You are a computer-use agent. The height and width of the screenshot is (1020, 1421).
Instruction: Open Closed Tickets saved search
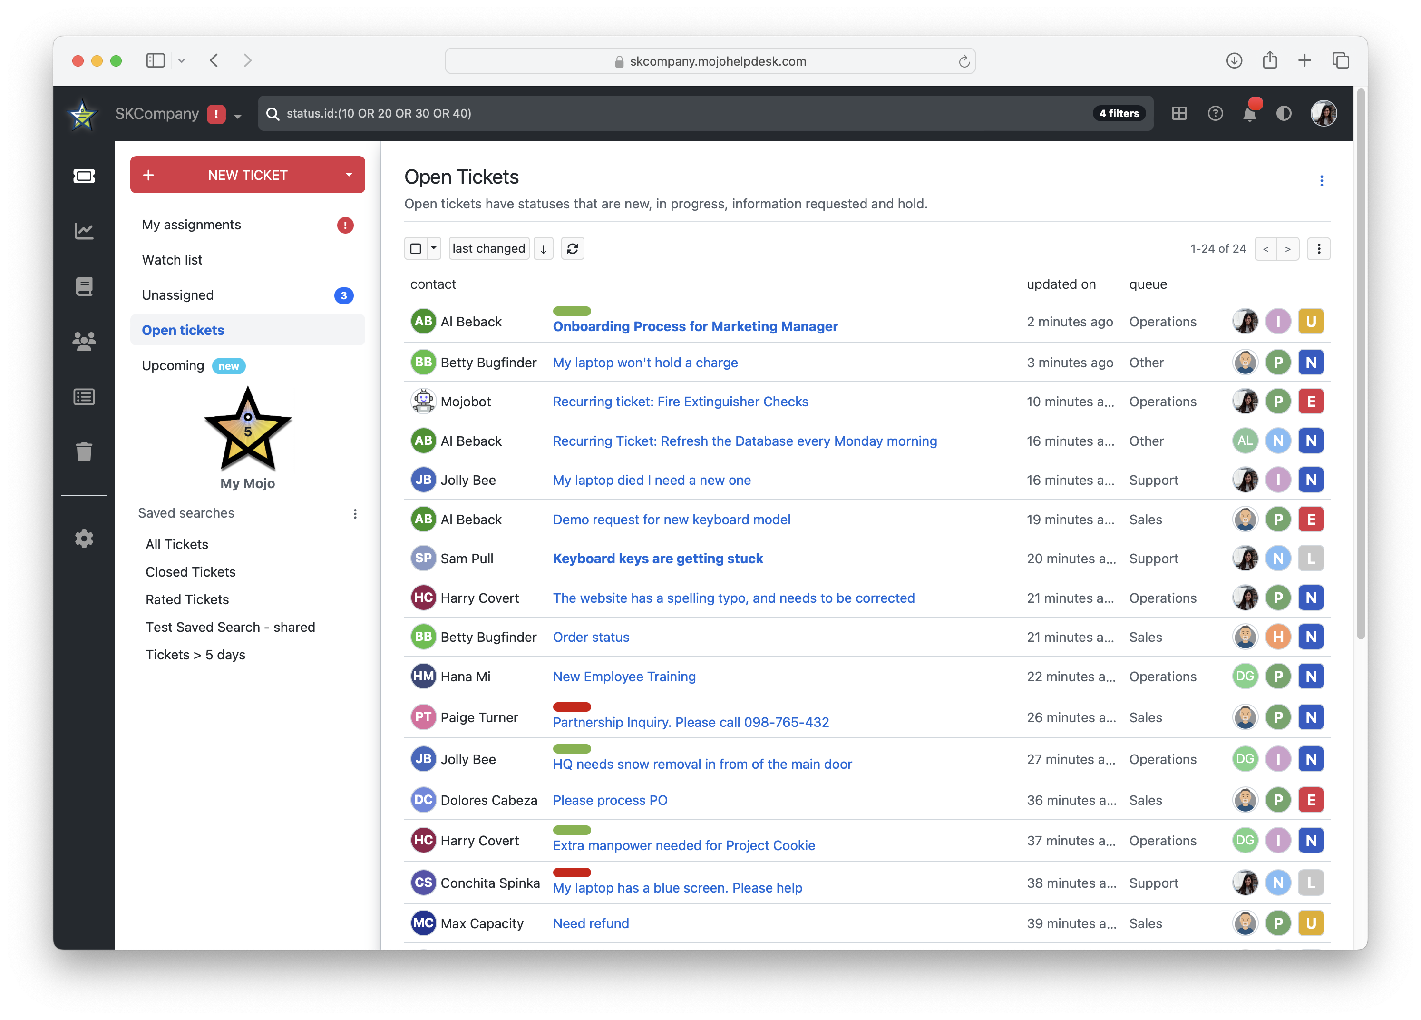tap(191, 572)
